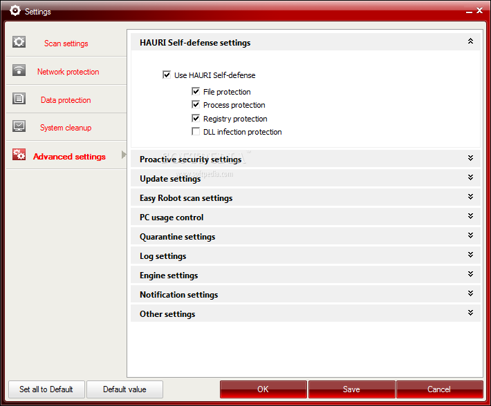Minimize the Settings window
Viewport: 491px width, 406px height.
469,11
